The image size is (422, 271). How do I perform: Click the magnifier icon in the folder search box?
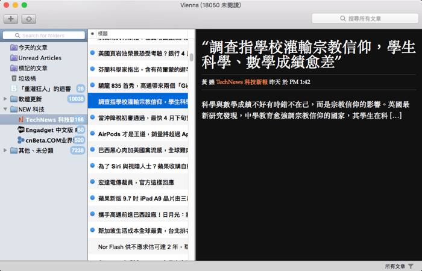click(x=17, y=36)
